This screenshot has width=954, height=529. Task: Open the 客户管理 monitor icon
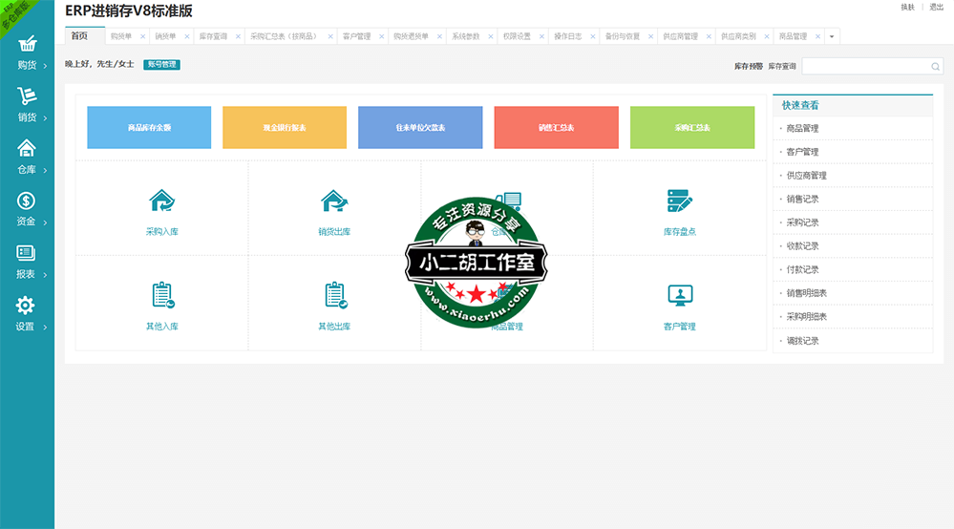point(679,295)
